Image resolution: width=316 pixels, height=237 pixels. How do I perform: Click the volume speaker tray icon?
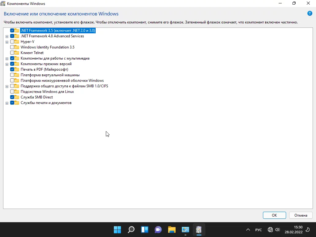[277, 230]
